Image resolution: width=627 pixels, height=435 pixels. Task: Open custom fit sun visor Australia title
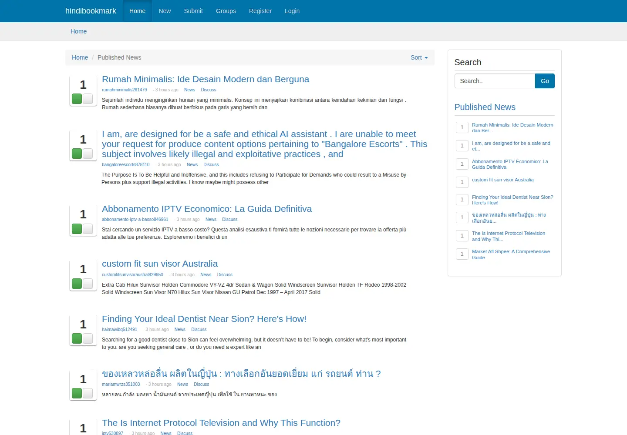160,264
